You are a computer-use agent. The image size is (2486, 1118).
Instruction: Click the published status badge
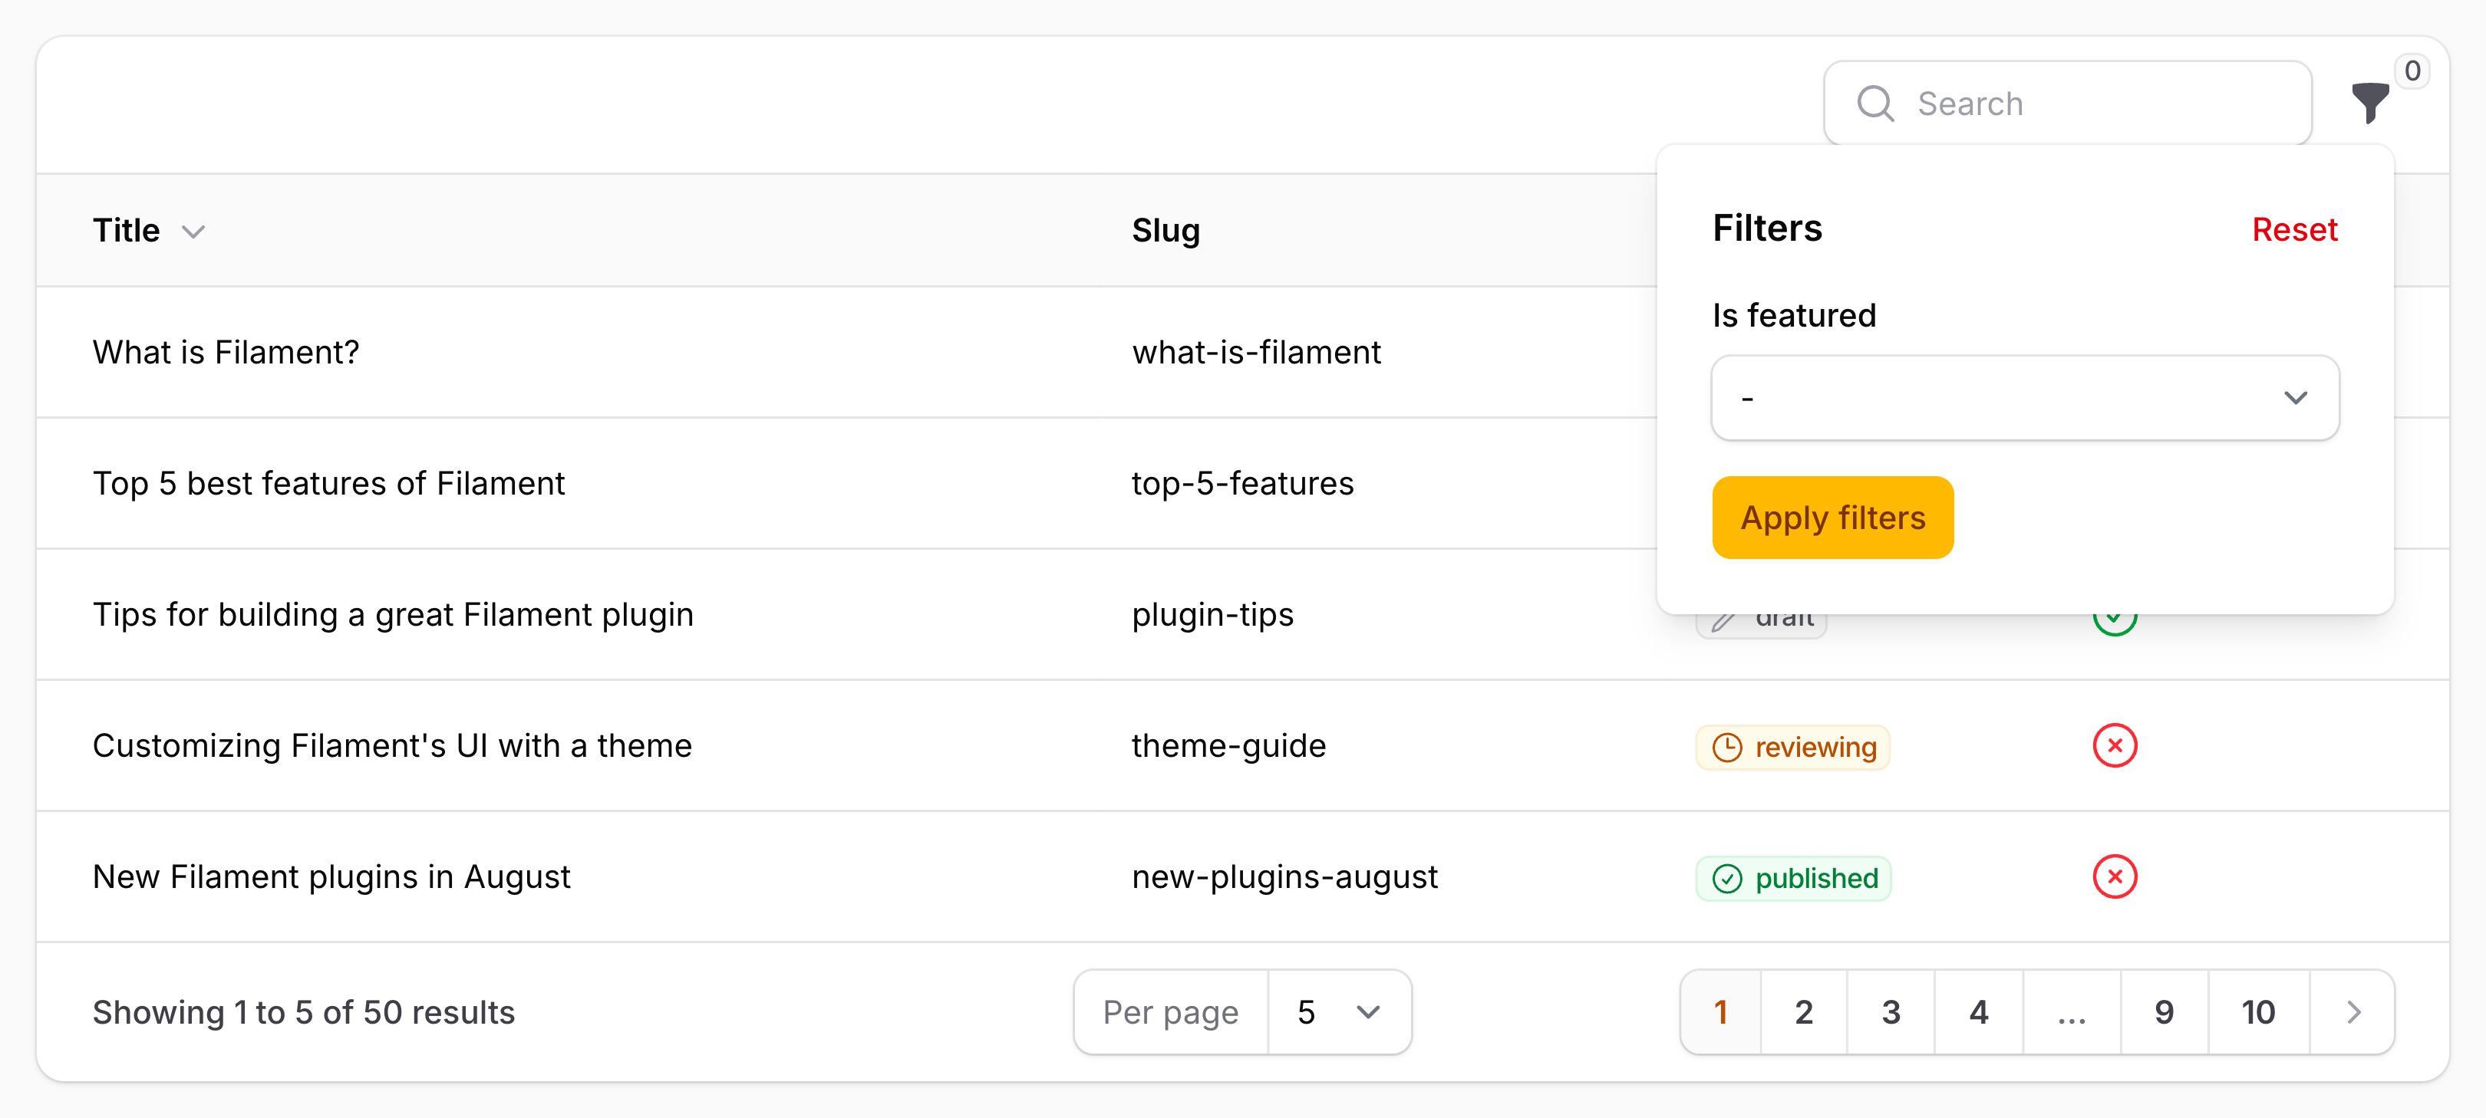tap(1793, 878)
